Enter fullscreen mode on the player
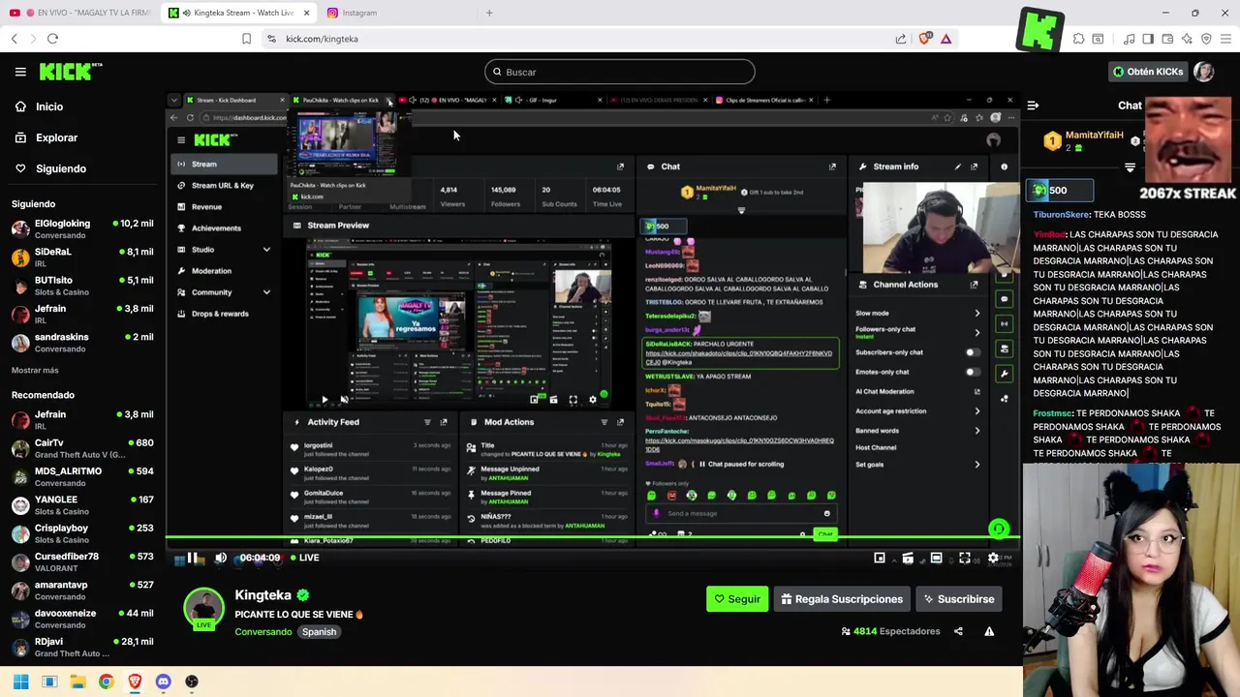1240x697 pixels. (x=965, y=558)
